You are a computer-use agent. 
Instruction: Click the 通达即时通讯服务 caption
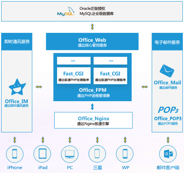(16, 105)
